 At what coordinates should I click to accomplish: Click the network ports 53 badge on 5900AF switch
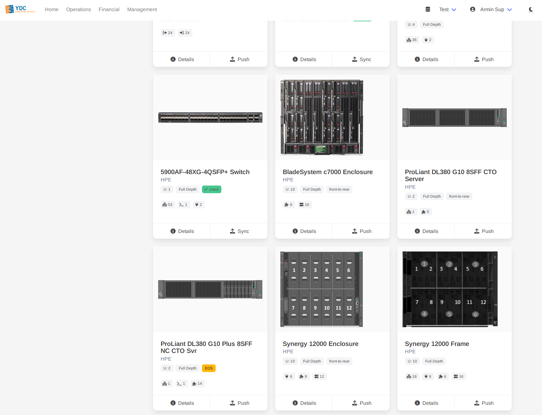tap(167, 205)
